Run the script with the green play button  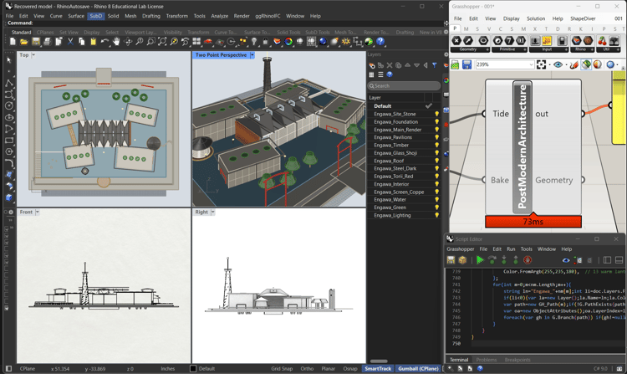coord(480,260)
